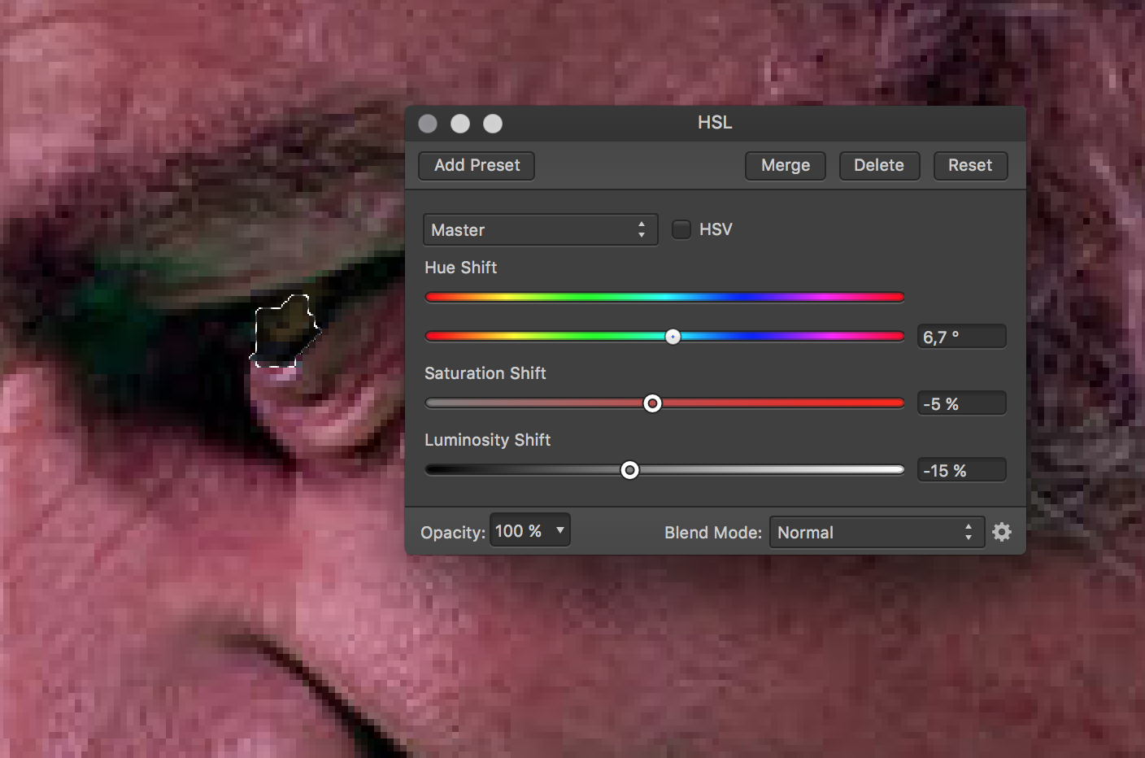The image size is (1145, 758).
Task: Minimize the HSL panel window
Action: 460,124
